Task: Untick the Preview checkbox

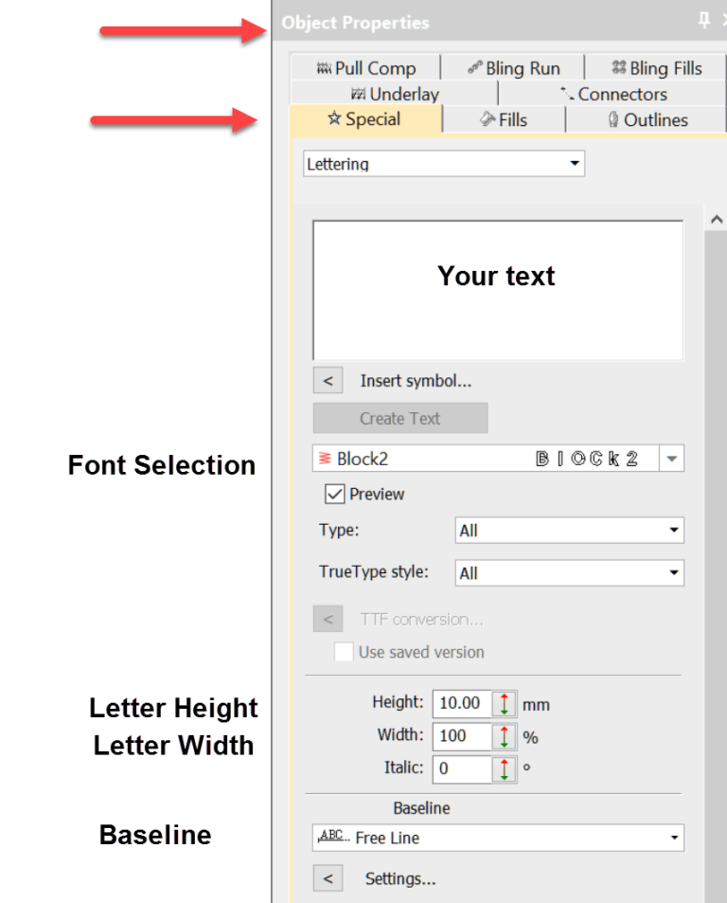Action: 335,494
